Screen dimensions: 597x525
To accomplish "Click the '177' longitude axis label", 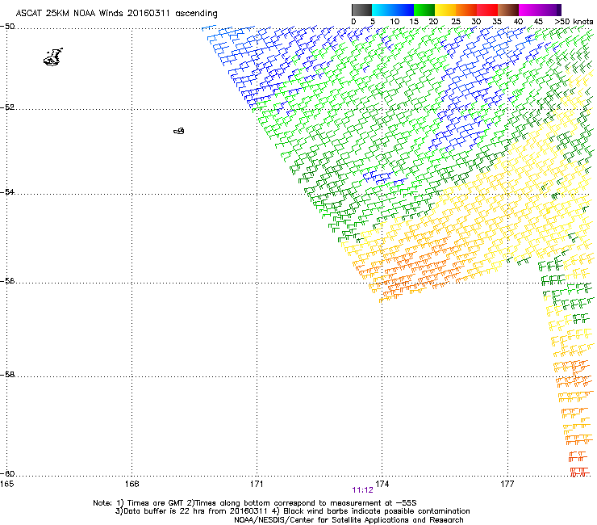I will [507, 484].
